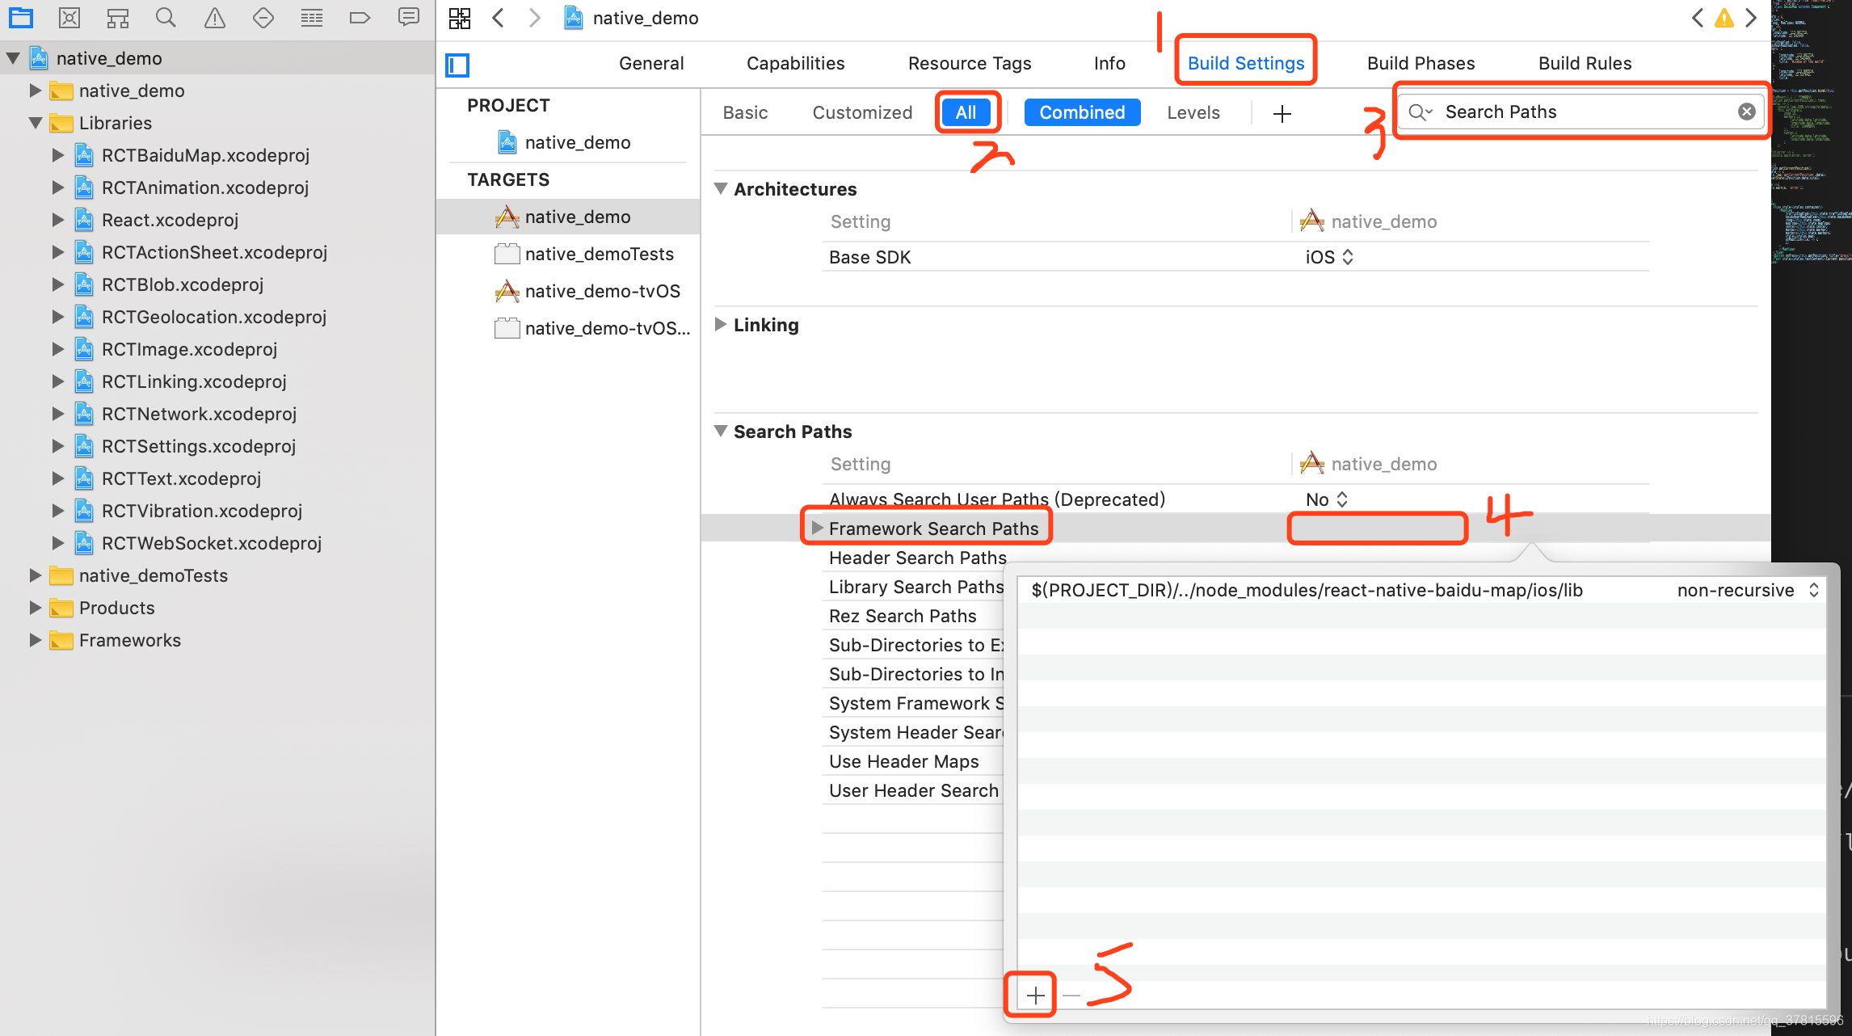Open the Base SDK iOS dropdown
Image resolution: width=1852 pixels, height=1036 pixels.
point(1329,257)
